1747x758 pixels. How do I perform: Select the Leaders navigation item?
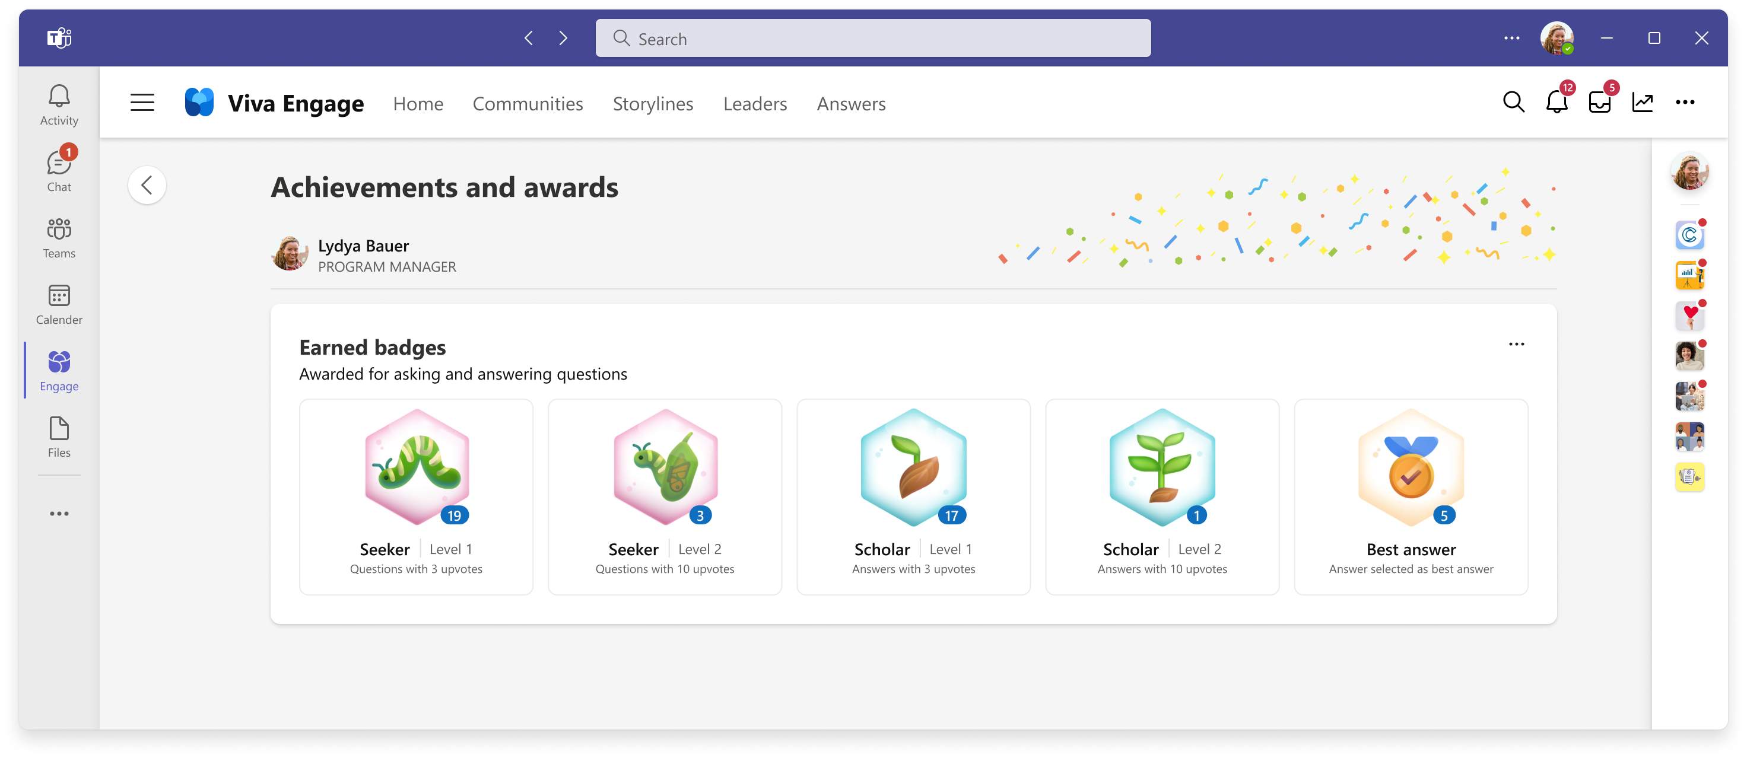coord(755,103)
